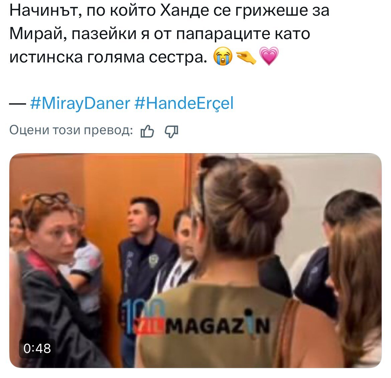Click the crying face emoji
The width and height of the screenshot is (391, 378).
(223, 56)
